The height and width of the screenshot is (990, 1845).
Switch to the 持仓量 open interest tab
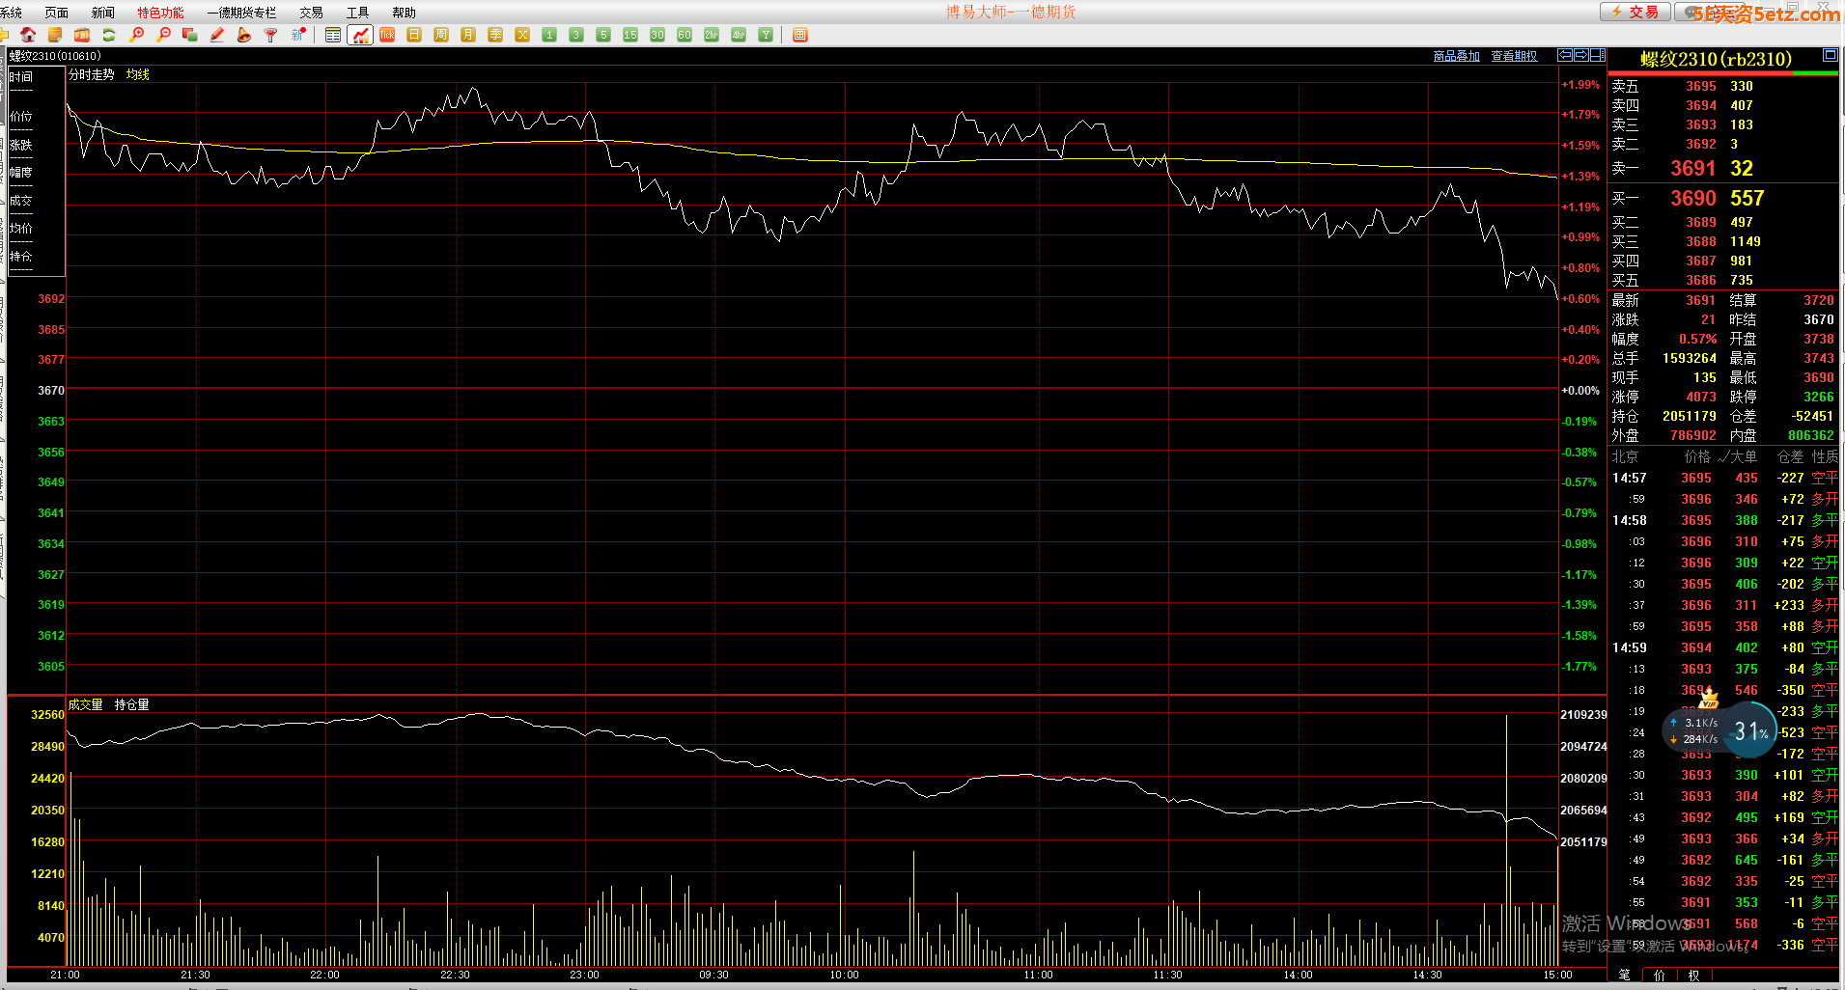[132, 704]
